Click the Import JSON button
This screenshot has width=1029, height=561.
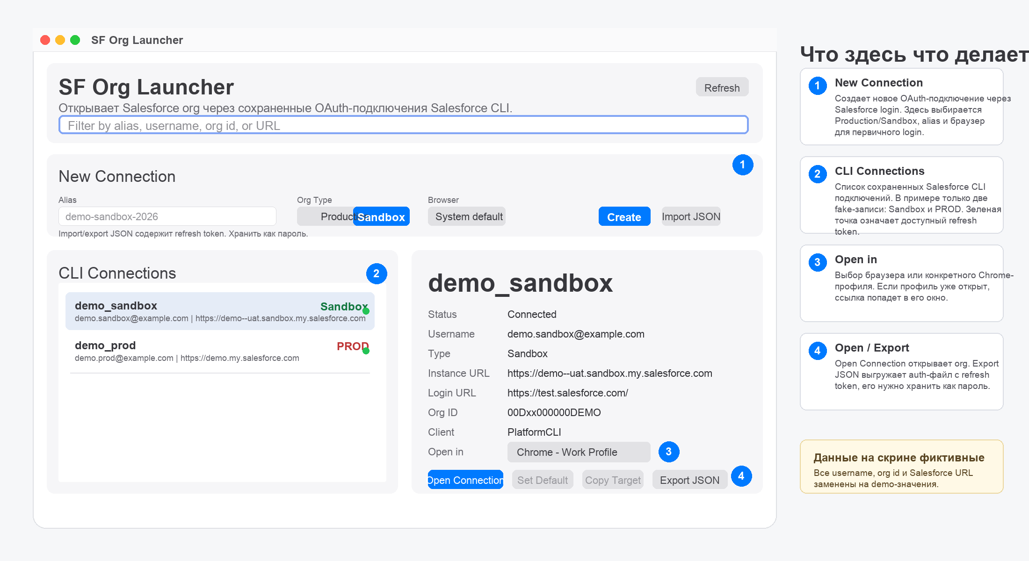(x=691, y=216)
